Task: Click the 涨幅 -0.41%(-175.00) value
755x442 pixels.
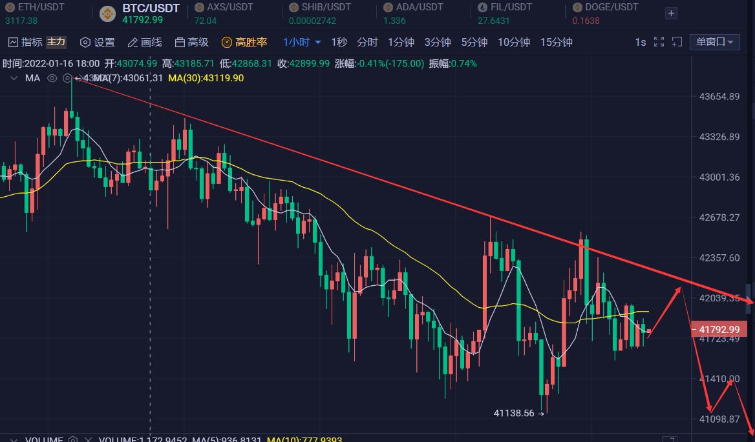Action: [x=379, y=63]
